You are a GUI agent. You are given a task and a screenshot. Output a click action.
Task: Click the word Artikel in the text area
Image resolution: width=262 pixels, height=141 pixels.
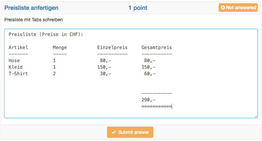click(x=18, y=47)
